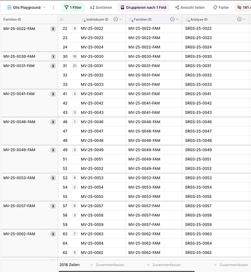Click comment badge 1 in row 46
This screenshot has height=272, width=251.
[75, 122]
